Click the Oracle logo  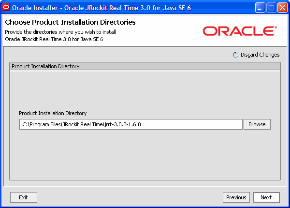240,31
